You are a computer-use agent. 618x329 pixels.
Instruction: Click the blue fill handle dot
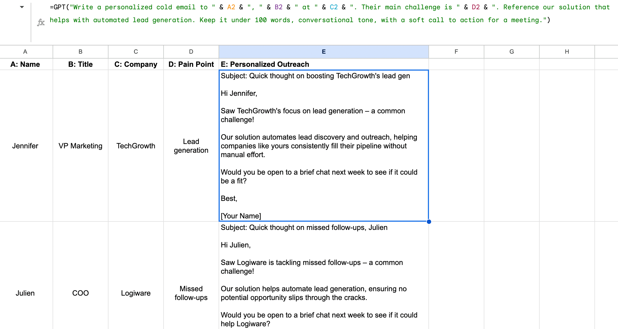[429, 221]
